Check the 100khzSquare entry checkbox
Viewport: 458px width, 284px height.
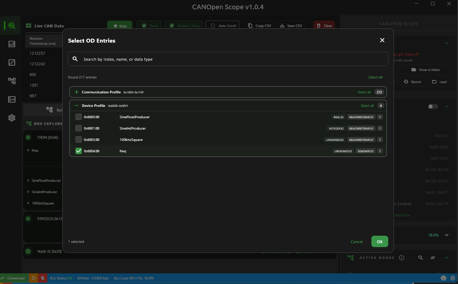pos(79,140)
